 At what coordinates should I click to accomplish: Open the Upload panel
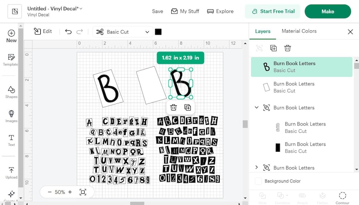coord(11,173)
